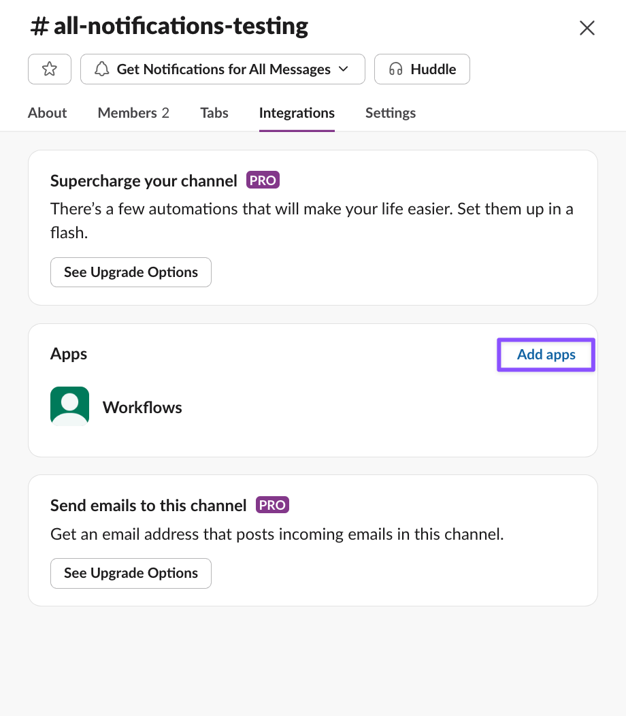
Task: Click the all-notifications-testing channel title
Action: (x=169, y=27)
